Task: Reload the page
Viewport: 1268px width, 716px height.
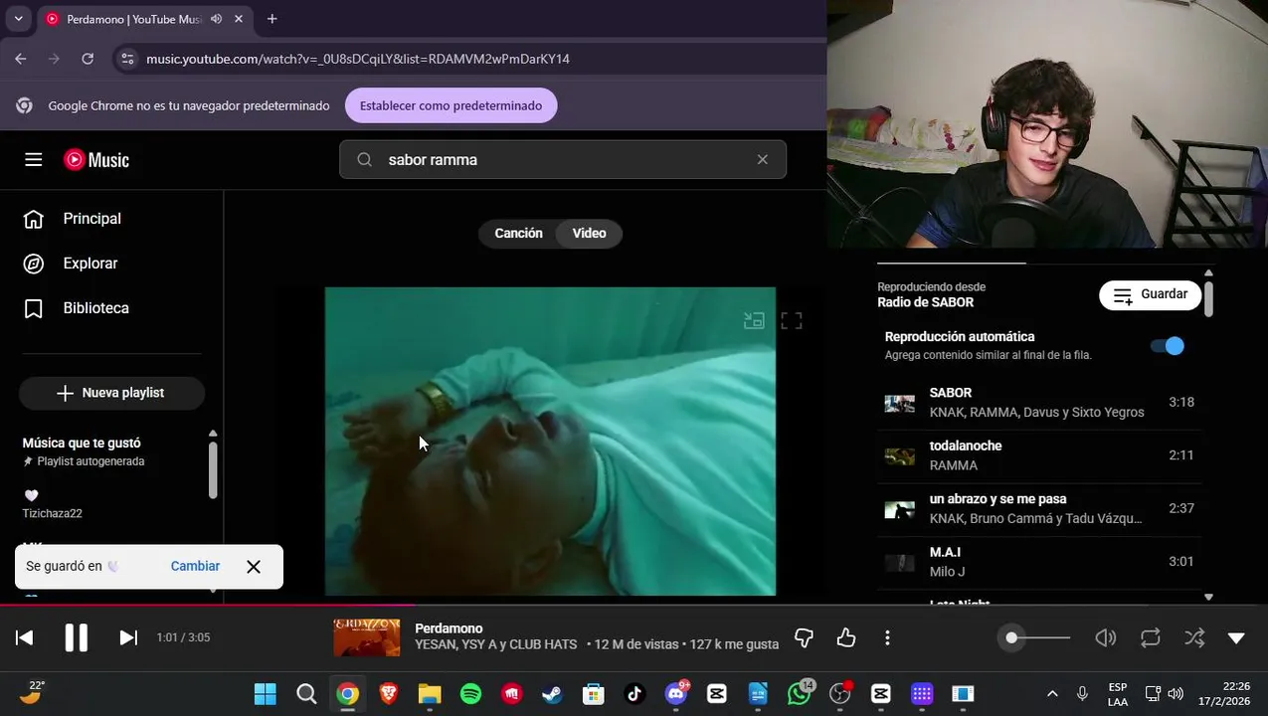Action: coord(88,59)
